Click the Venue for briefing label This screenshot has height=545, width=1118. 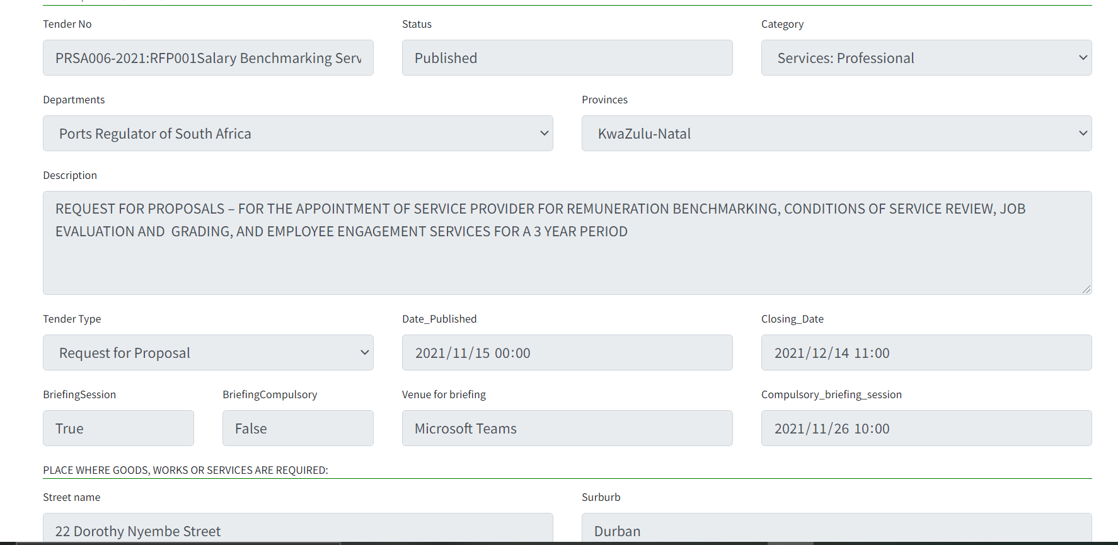[444, 394]
